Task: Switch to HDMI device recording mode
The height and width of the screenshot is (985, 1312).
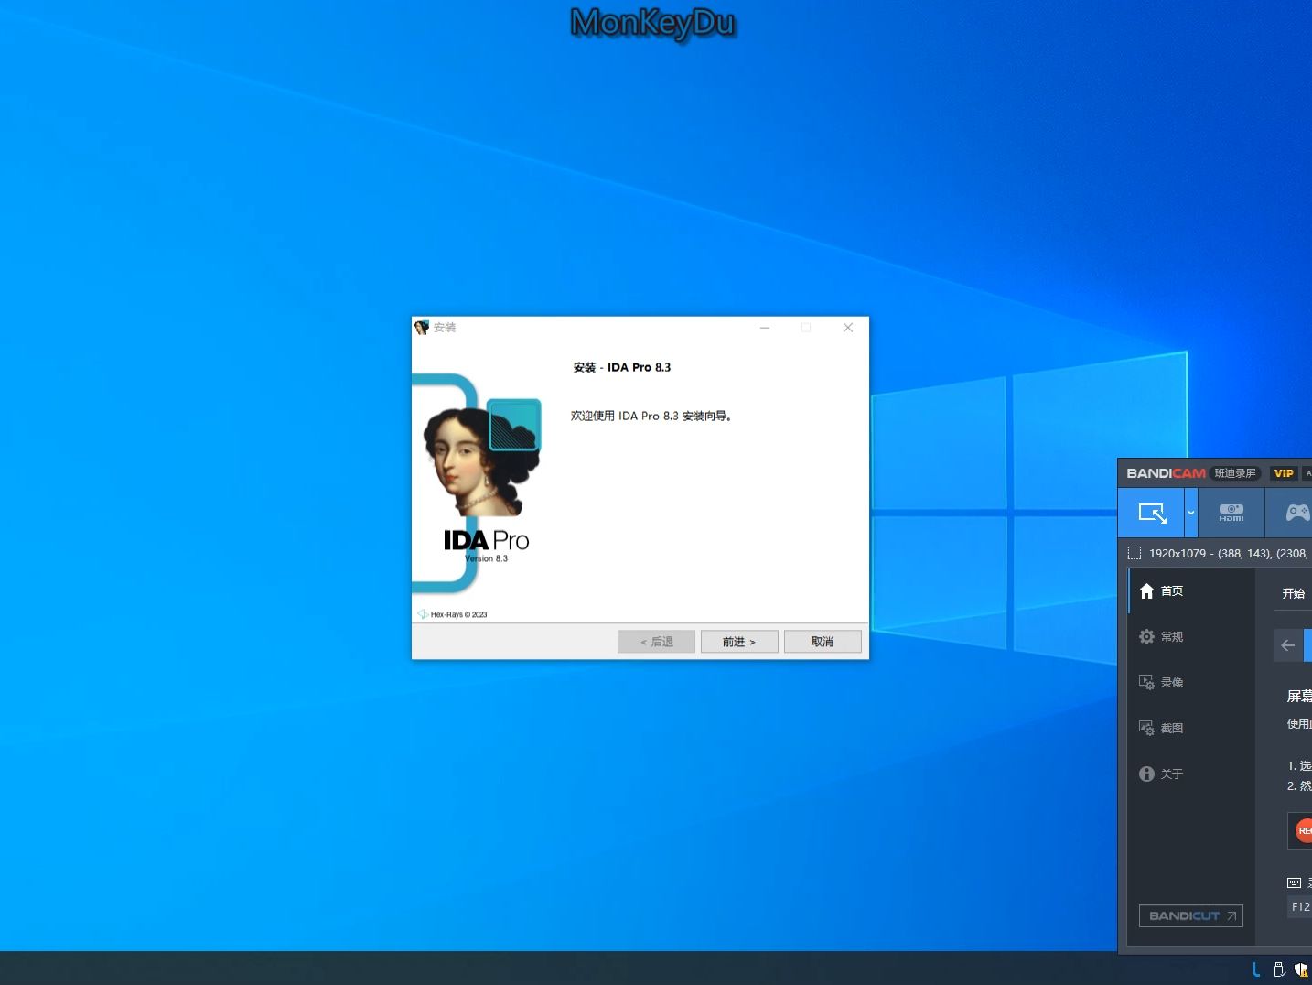Action: click(x=1231, y=513)
